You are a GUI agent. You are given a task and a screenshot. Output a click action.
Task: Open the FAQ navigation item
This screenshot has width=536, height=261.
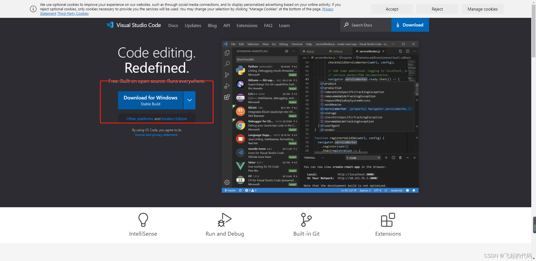(x=268, y=25)
